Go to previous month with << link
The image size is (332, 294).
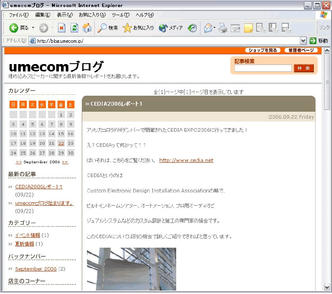coord(19,162)
